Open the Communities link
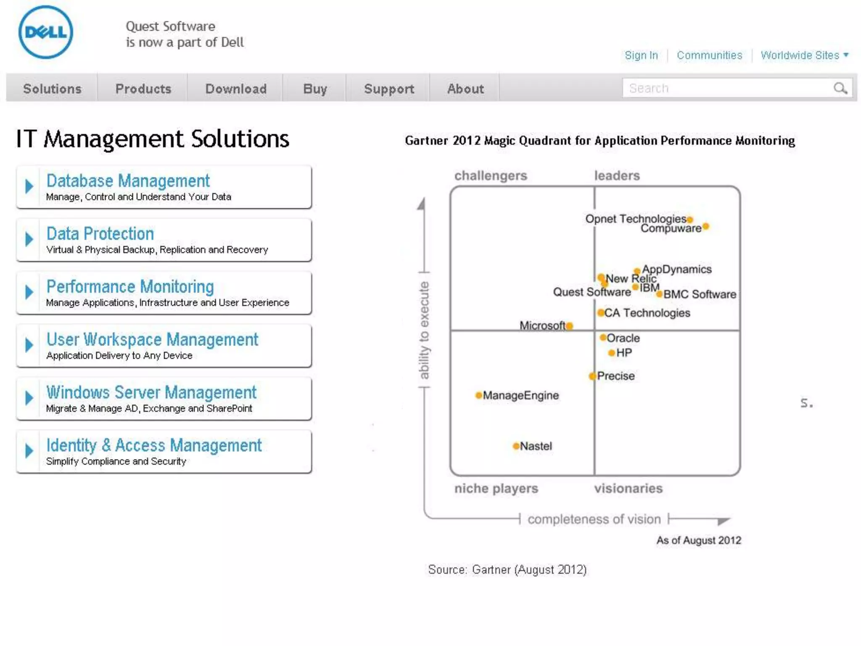The height and width of the screenshot is (646, 861). tap(709, 55)
